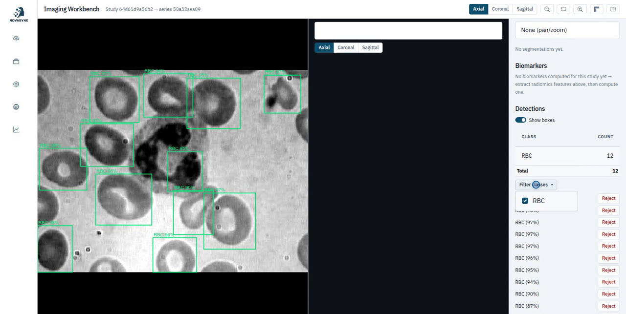Switch off the Show boxes toggle

pyautogui.click(x=521, y=120)
